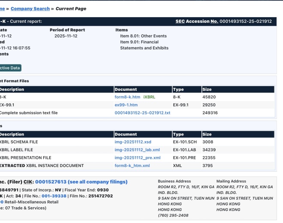The image size is (283, 223).
Task: Open the img-20251112_pre.xml presentation file
Action: point(137,158)
